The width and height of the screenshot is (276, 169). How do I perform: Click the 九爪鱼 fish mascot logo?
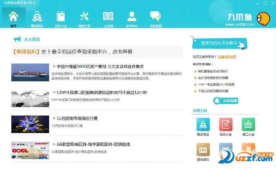point(263,19)
